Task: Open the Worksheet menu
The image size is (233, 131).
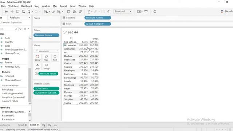Action: pyautogui.click(x=13, y=6)
